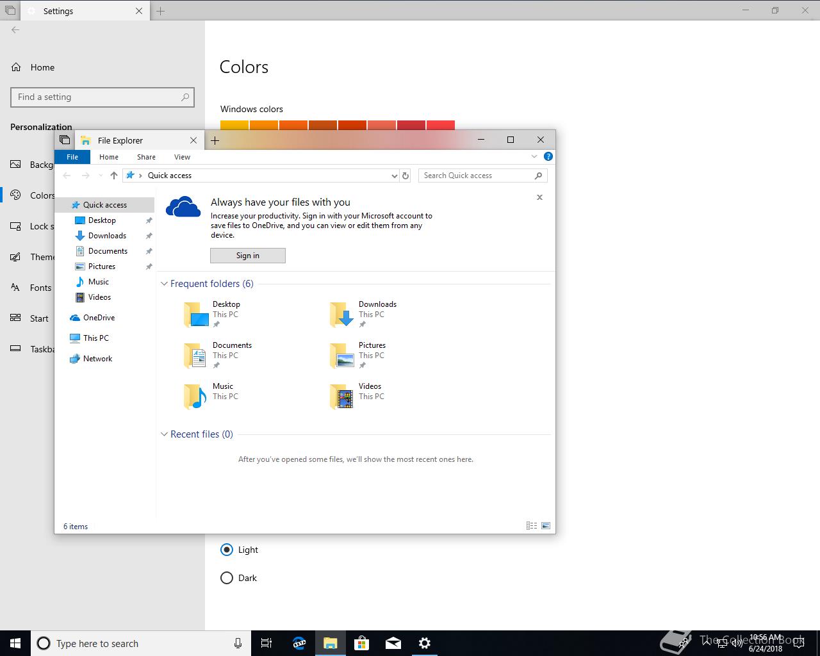The height and width of the screenshot is (656, 820).
Task: Close the File Explorer tab
Action: pyautogui.click(x=193, y=140)
